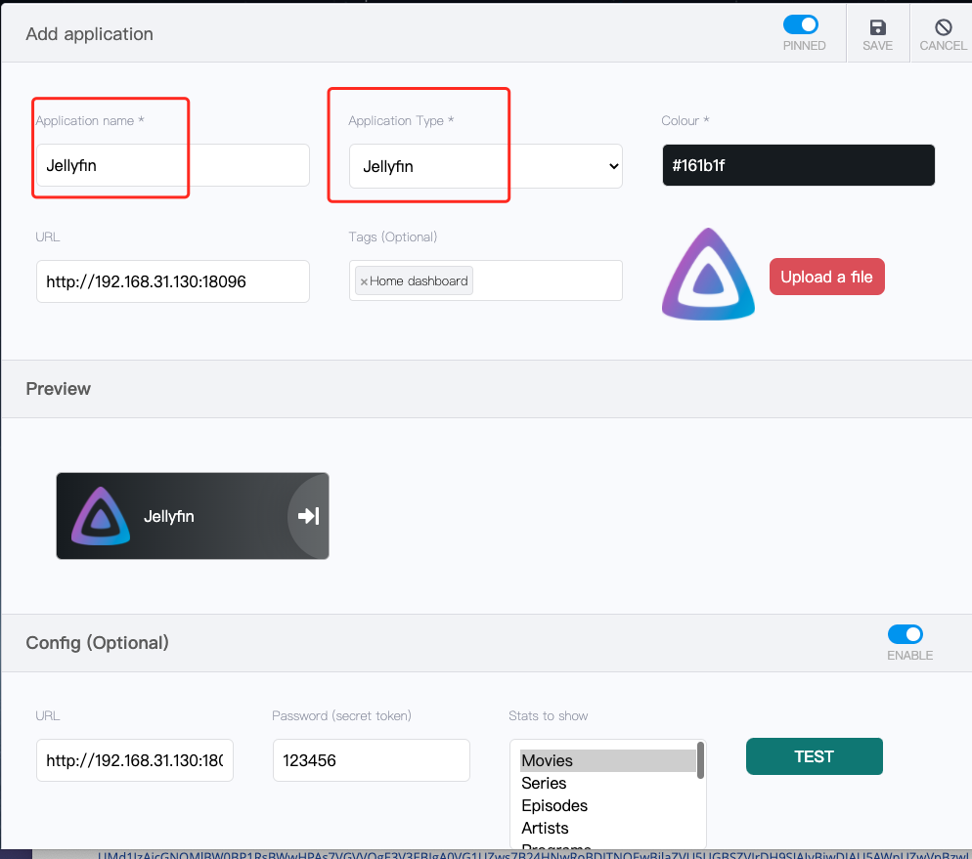Toggle the Config Enable switch

906,634
